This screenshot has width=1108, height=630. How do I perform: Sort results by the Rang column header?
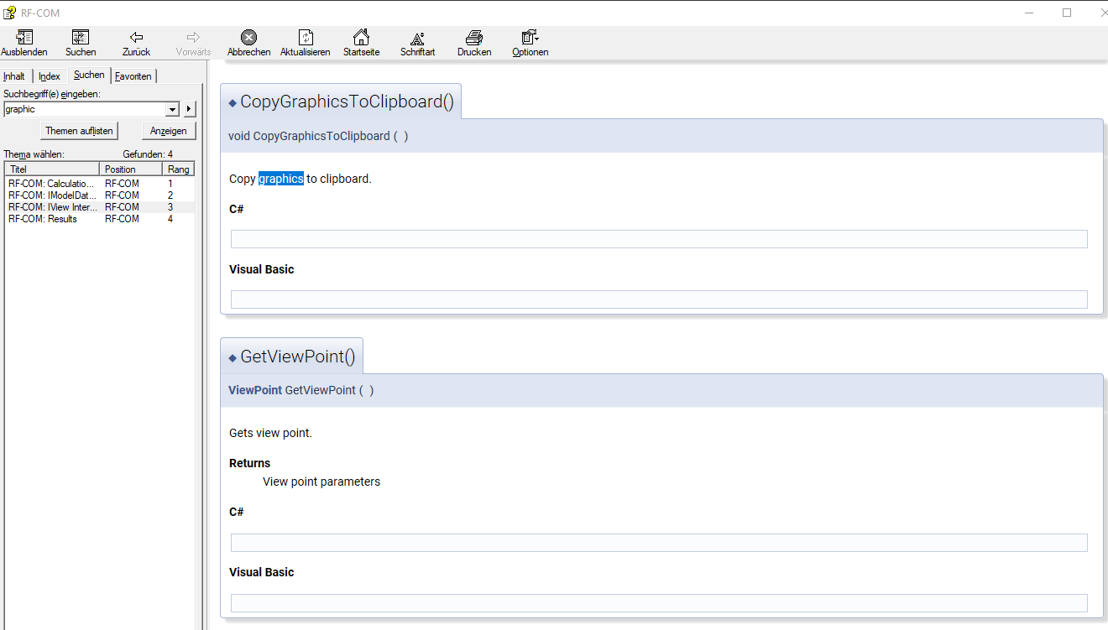(x=177, y=168)
